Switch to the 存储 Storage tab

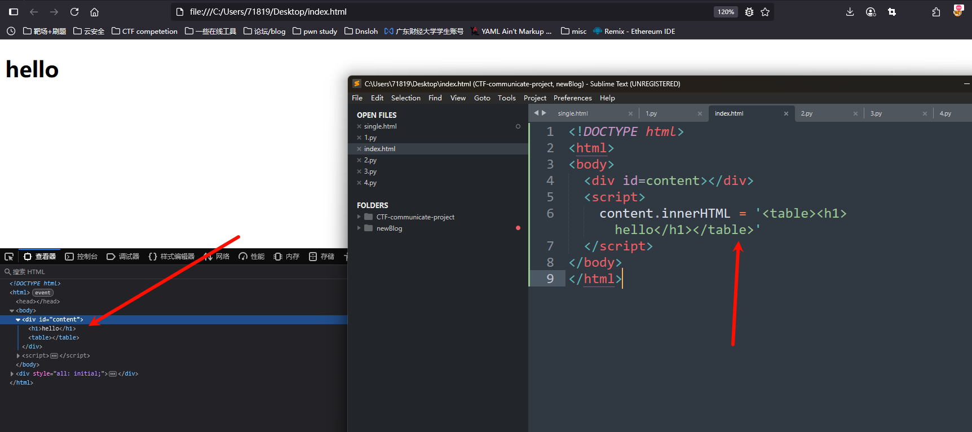click(x=321, y=257)
